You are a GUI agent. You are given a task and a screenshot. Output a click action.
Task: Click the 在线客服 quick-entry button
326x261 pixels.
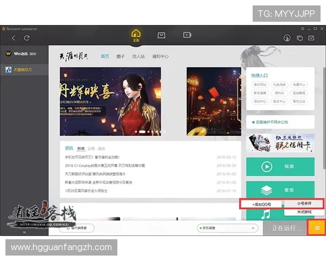[299, 93]
